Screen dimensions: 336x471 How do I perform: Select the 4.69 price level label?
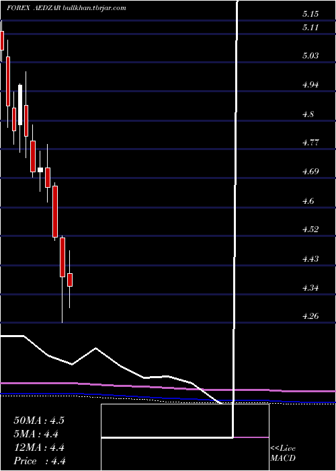tap(310, 172)
